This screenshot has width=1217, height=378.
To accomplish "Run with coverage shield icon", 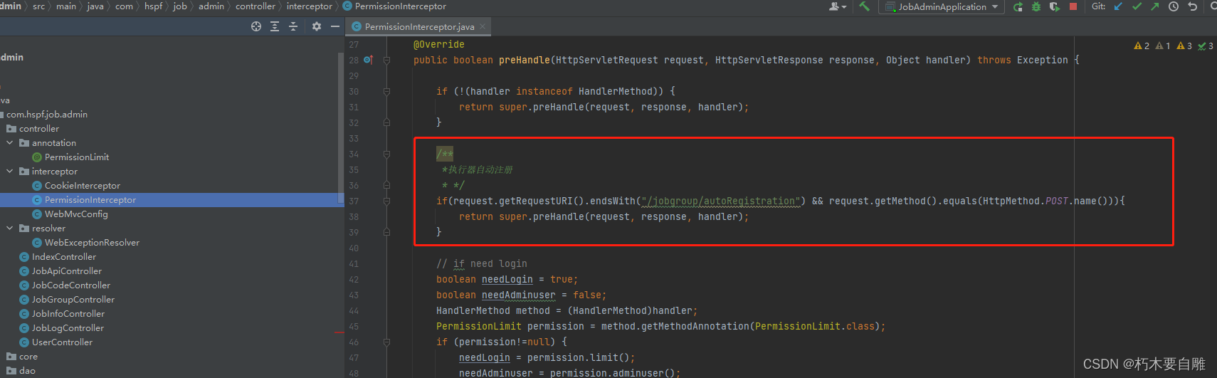I will (1055, 6).
